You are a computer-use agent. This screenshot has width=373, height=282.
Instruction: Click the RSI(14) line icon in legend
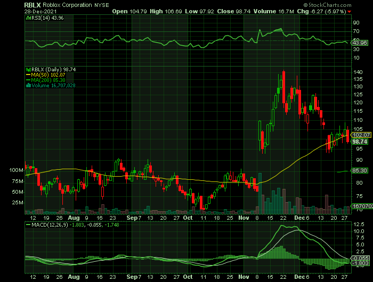[x=28, y=18]
